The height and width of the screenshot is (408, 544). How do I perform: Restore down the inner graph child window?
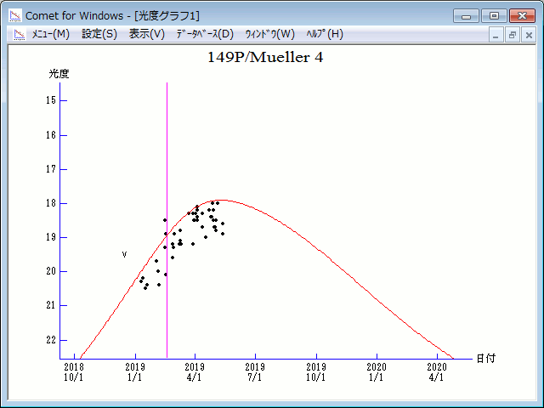click(x=513, y=35)
